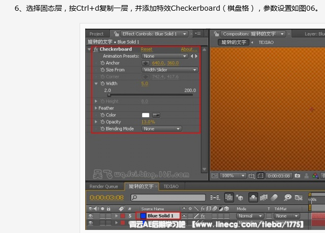Click the About... link of Checkerboard
Screen dimensions: 325x233
(189, 49)
